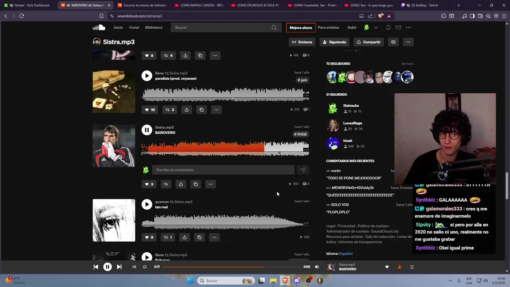Start Emisora station
510x287 pixels.
(302, 42)
